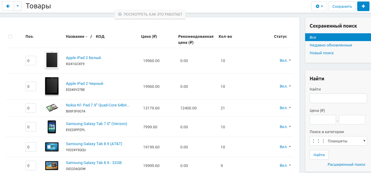Select product code O0223AQI3W

pyautogui.click(x=76, y=169)
